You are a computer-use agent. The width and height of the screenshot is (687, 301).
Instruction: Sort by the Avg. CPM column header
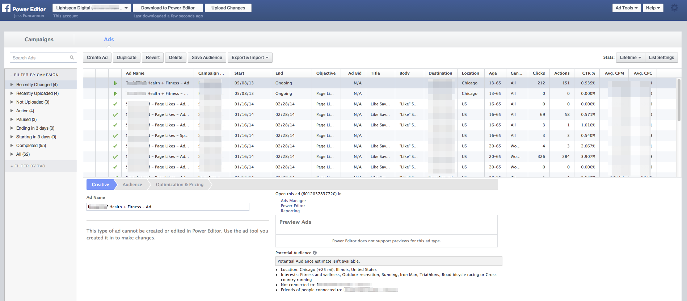614,73
